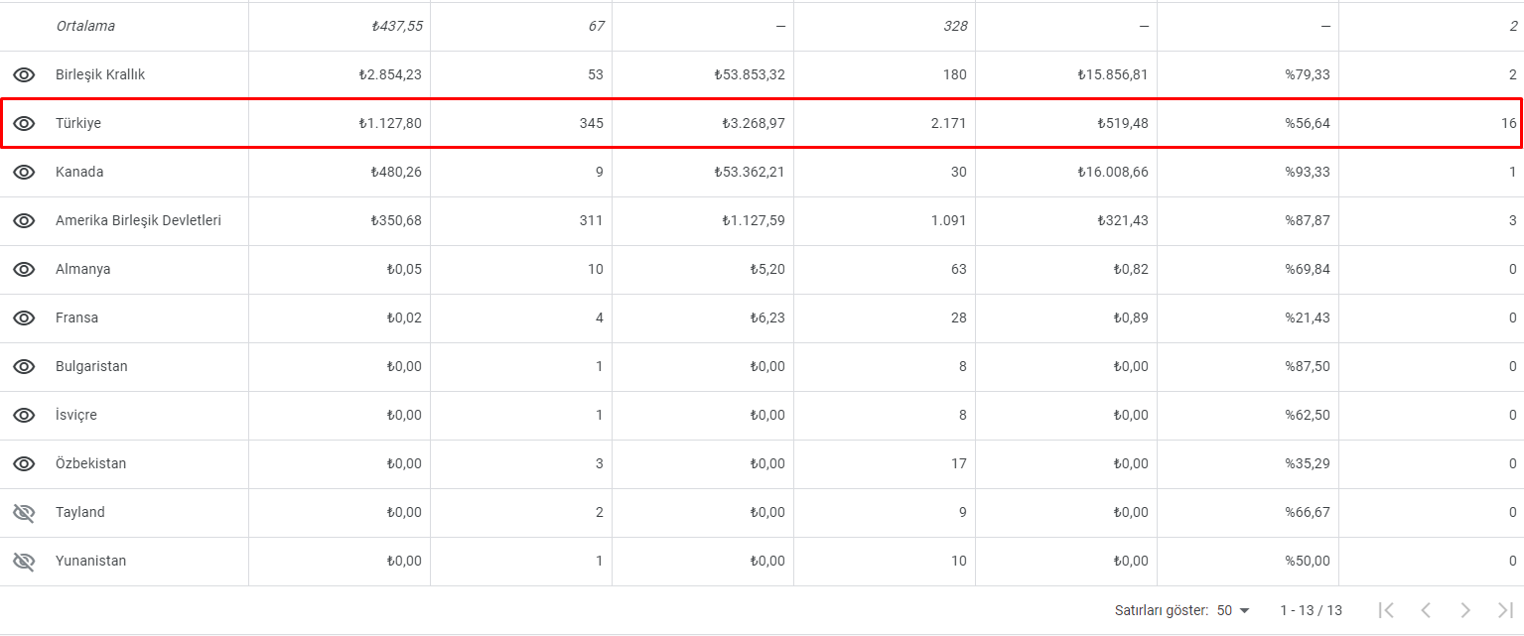This screenshot has width=1524, height=636.
Task: Jump to last page icon
Action: coord(1505,610)
